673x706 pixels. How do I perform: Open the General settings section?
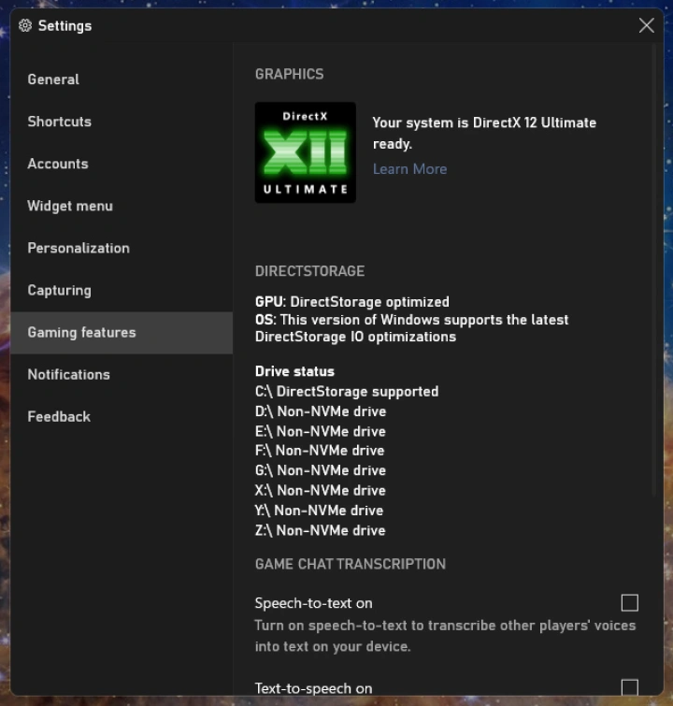pos(53,79)
